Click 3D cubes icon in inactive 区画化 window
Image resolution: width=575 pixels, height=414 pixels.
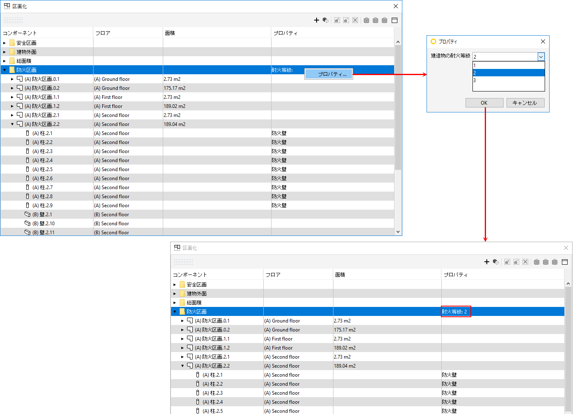click(x=496, y=262)
